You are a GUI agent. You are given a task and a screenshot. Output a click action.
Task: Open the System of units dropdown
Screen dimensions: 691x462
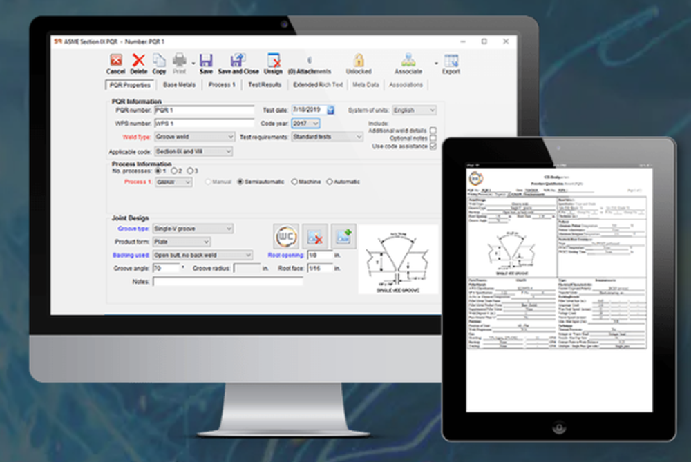click(414, 110)
